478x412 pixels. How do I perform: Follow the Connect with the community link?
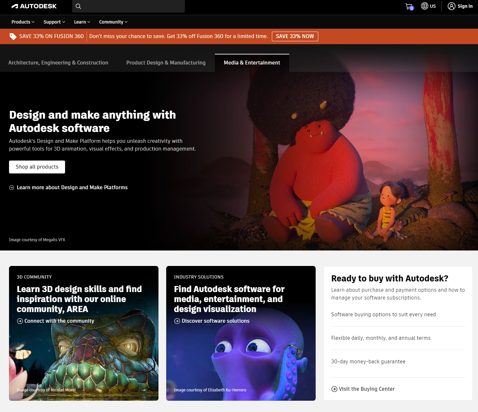[59, 321]
